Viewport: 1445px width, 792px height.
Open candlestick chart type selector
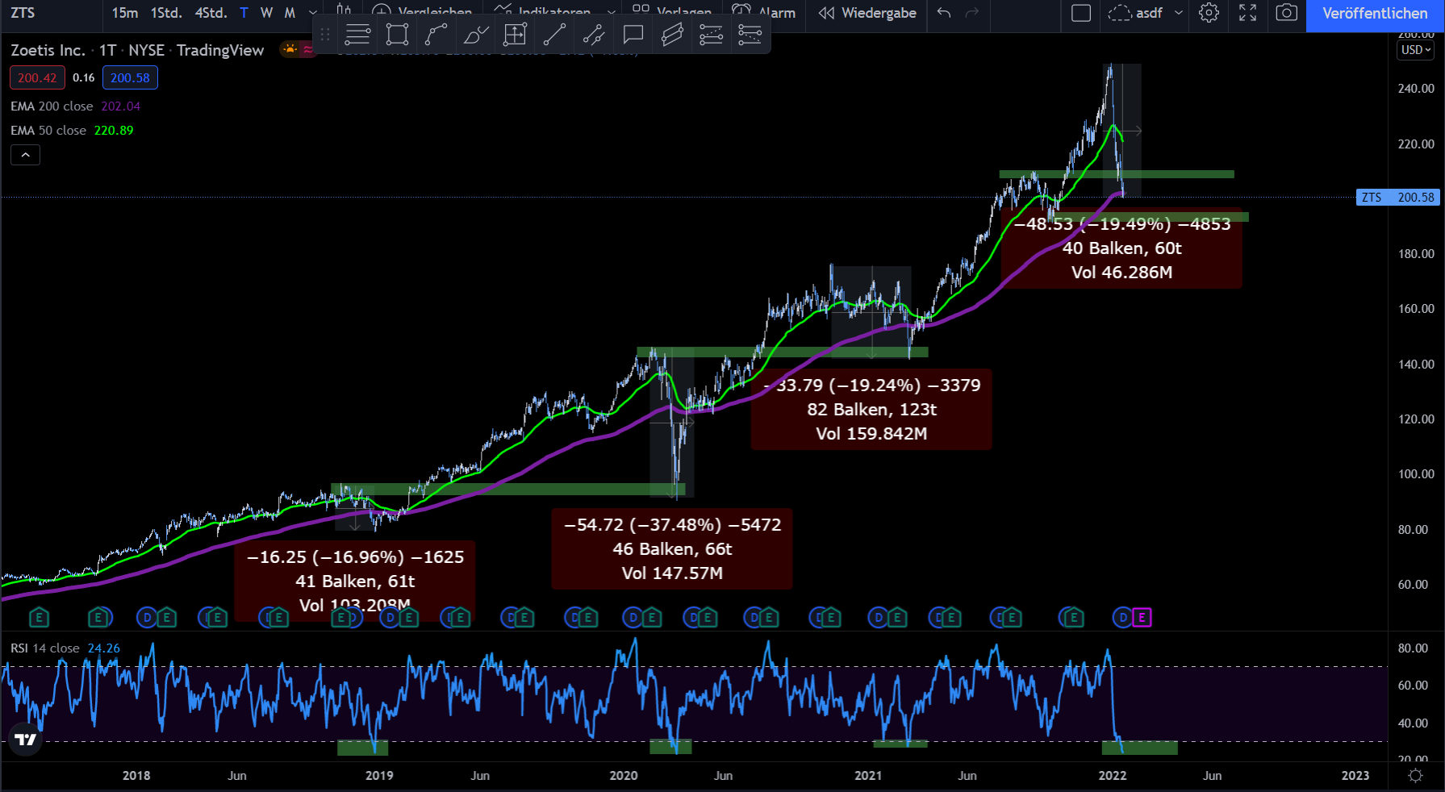coord(344,11)
